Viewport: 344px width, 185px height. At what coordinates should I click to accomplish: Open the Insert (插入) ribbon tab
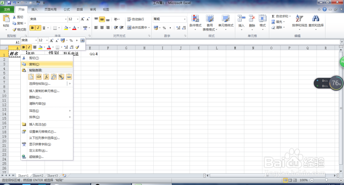34,9
